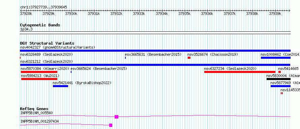Screen dimensions: 300x129
Task: Open the DGV Structural Variants track title
Action: [47, 43]
